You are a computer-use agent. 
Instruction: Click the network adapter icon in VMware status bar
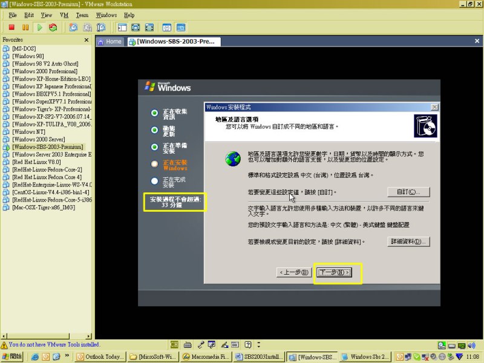pyautogui.click(x=462, y=345)
